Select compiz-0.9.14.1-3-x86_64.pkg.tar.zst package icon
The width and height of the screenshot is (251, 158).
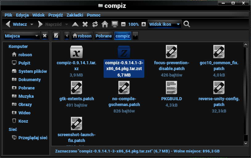pos(124,52)
